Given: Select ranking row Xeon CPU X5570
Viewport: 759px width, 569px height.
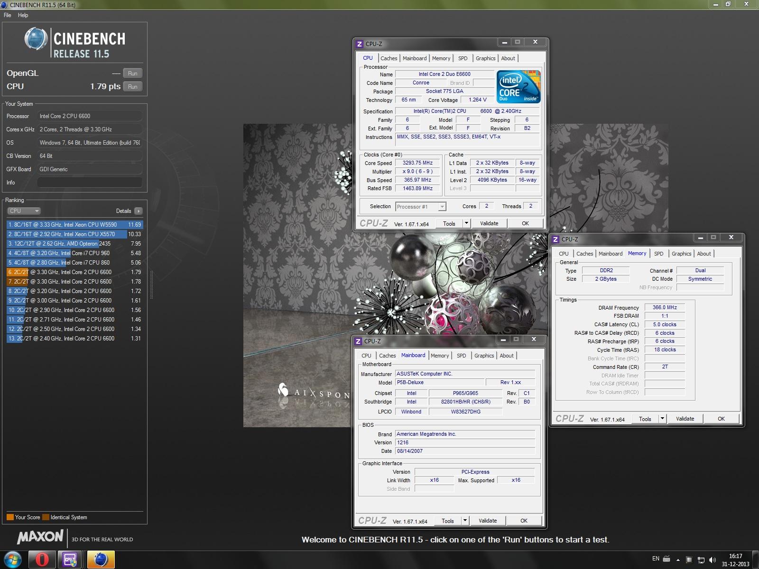Looking at the screenshot, I should 74,234.
